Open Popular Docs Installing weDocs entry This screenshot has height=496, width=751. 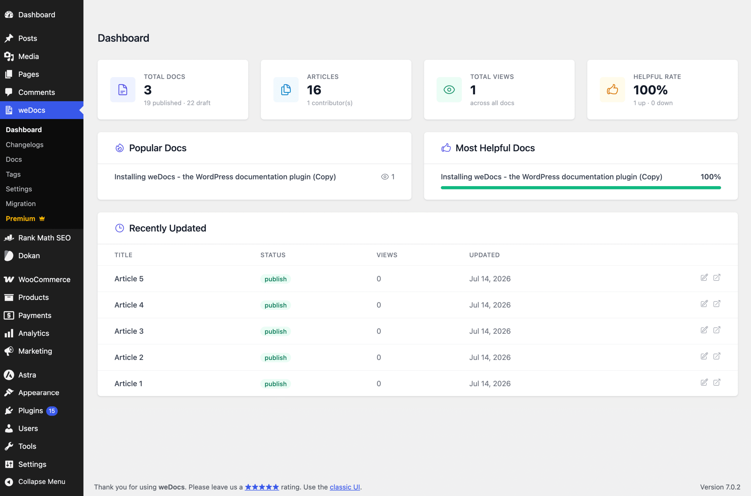click(225, 176)
